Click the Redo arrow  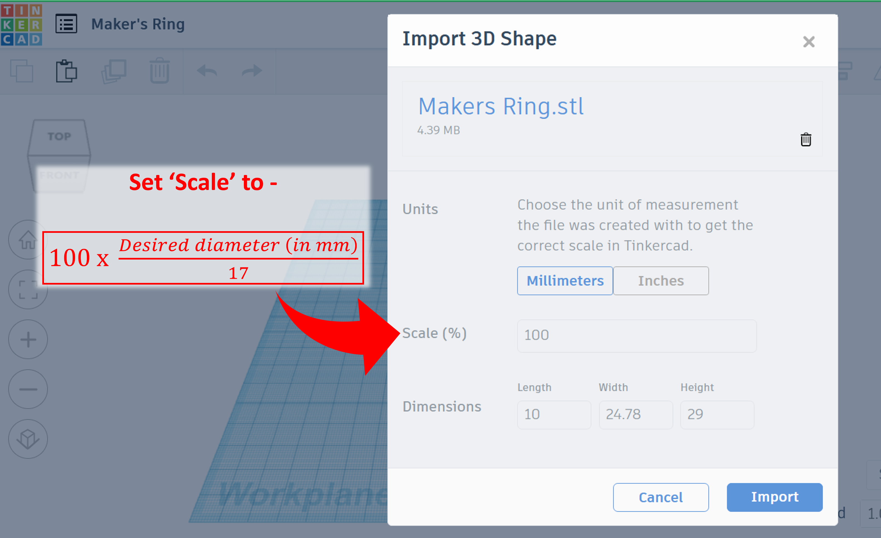tap(252, 71)
